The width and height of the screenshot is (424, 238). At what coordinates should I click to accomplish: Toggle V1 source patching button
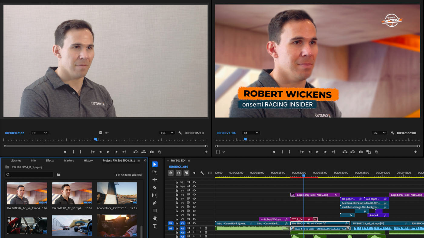(x=171, y=223)
